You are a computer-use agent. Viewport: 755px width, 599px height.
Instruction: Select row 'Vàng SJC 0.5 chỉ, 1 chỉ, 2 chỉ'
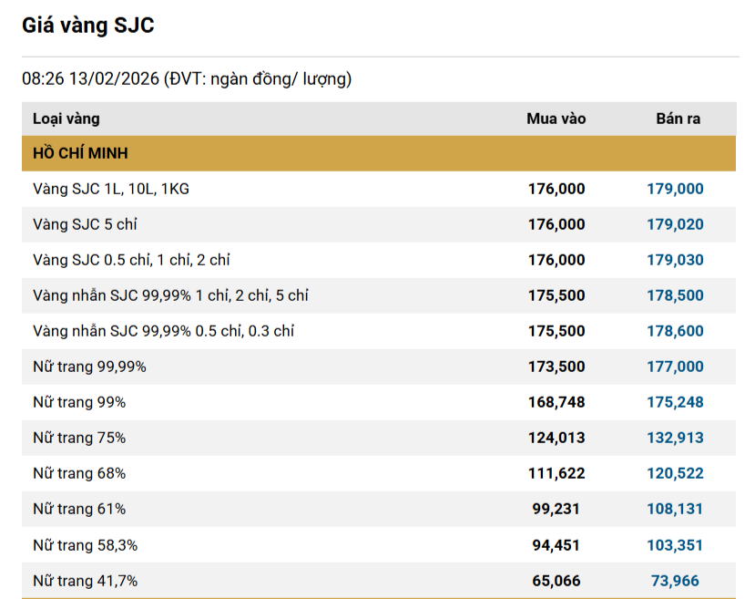[x=379, y=260]
